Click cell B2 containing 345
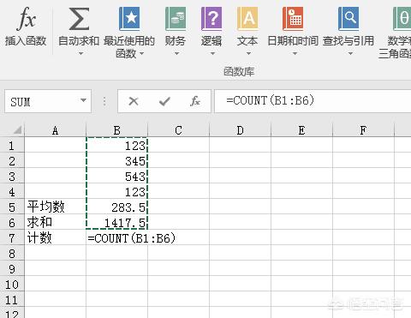This screenshot has height=318, width=411. 116,161
